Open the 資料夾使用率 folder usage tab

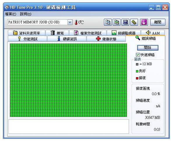tap(27, 33)
